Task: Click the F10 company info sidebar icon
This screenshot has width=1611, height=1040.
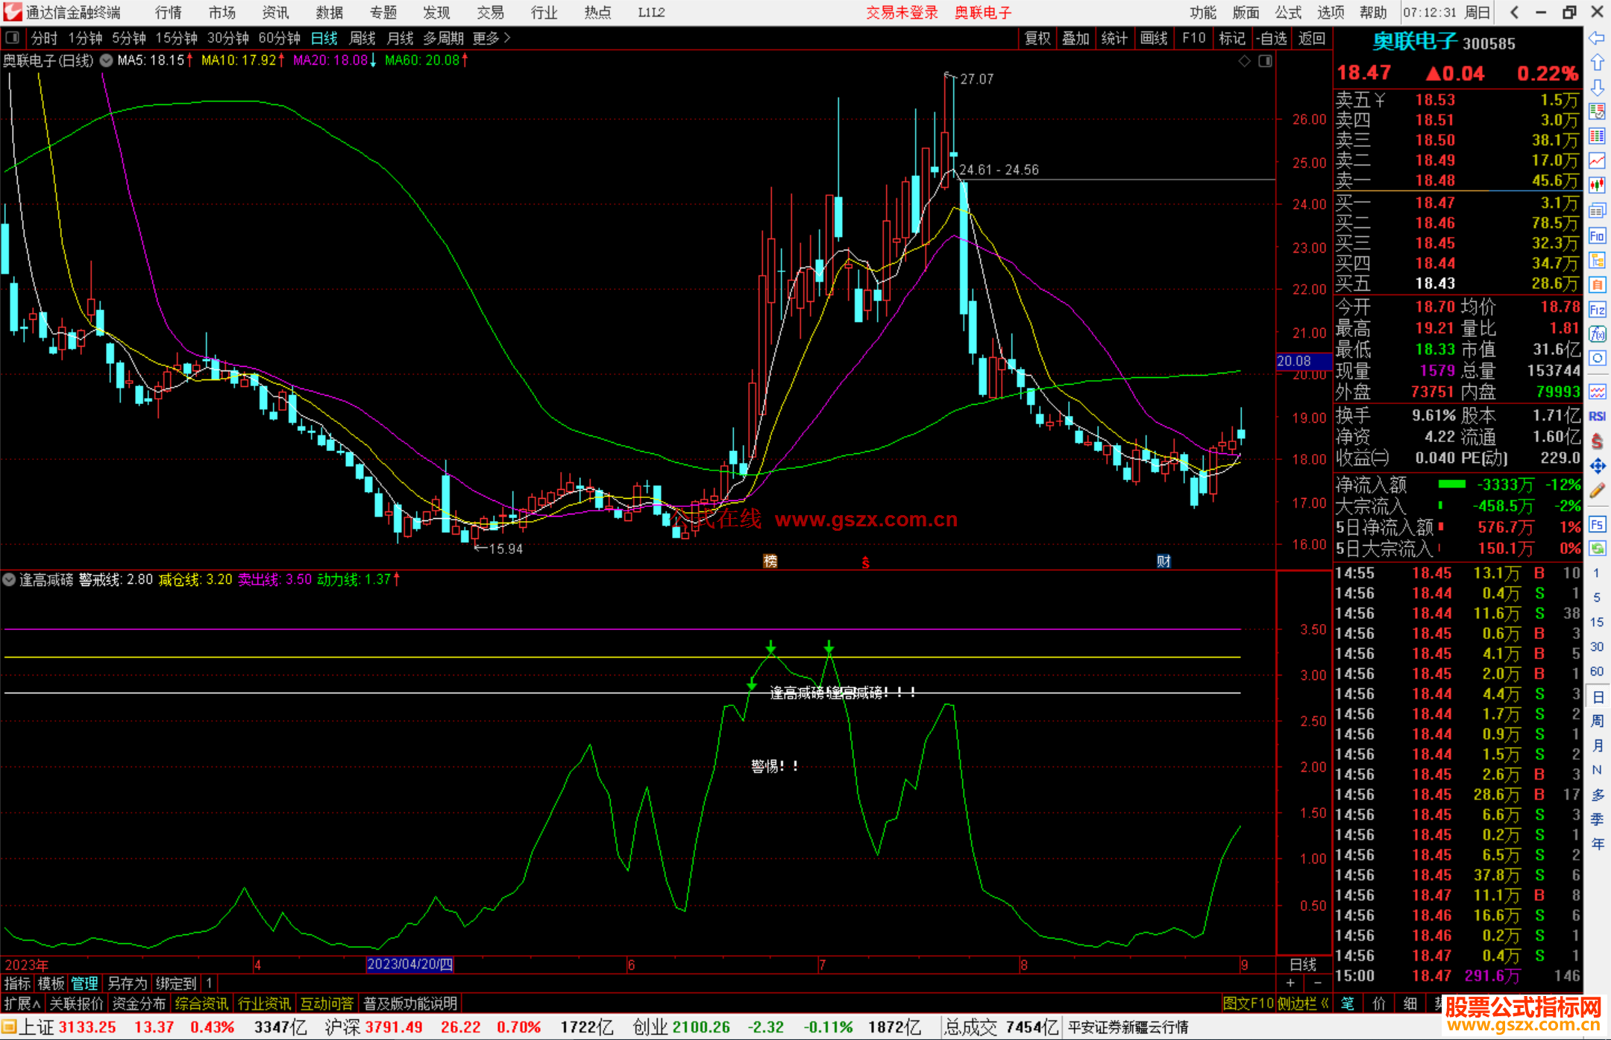Action: pos(1597,236)
